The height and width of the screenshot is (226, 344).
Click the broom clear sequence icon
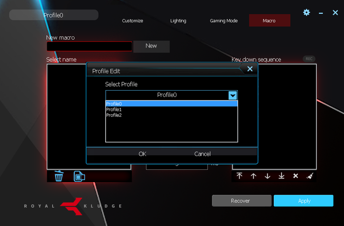[309, 176]
